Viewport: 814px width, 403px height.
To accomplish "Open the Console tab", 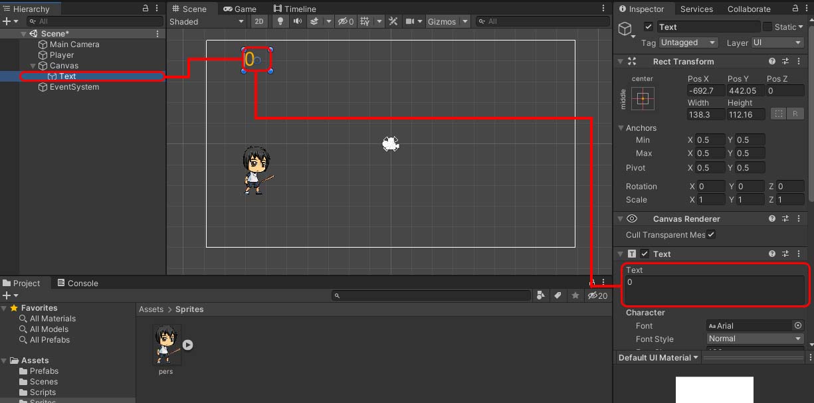I will pos(78,283).
